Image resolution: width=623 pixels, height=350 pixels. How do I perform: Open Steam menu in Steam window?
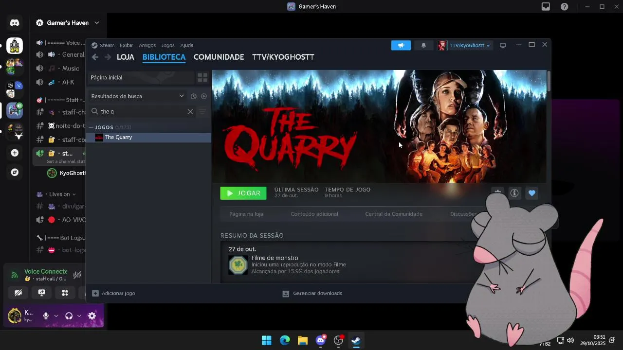103,45
